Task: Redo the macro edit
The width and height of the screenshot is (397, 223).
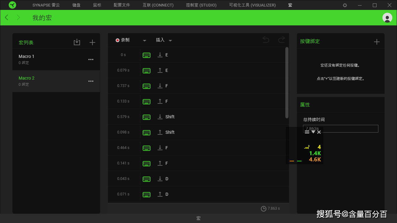Action: (x=281, y=40)
